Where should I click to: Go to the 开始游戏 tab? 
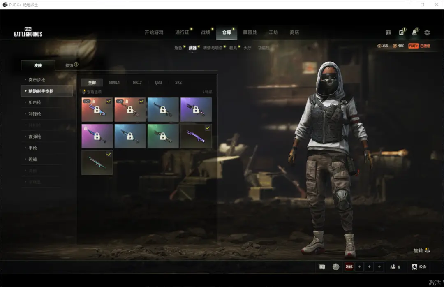click(154, 32)
